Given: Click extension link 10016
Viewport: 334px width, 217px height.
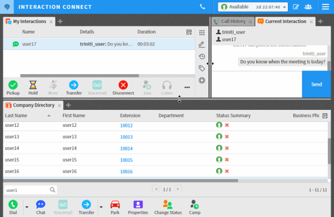Looking at the screenshot, I should coord(126,171).
